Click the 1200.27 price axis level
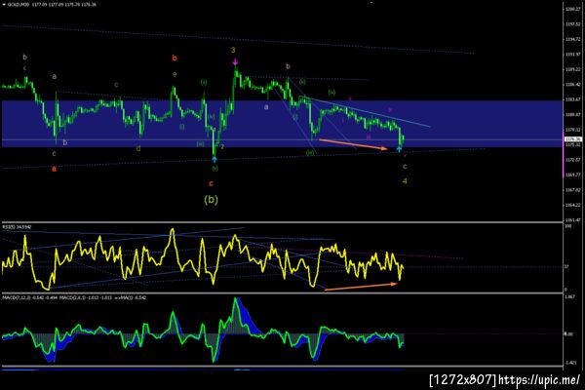Screen dimensions: 585x390 click(572, 9)
